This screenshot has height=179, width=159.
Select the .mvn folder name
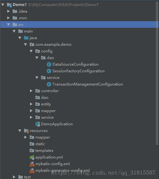click(22, 18)
